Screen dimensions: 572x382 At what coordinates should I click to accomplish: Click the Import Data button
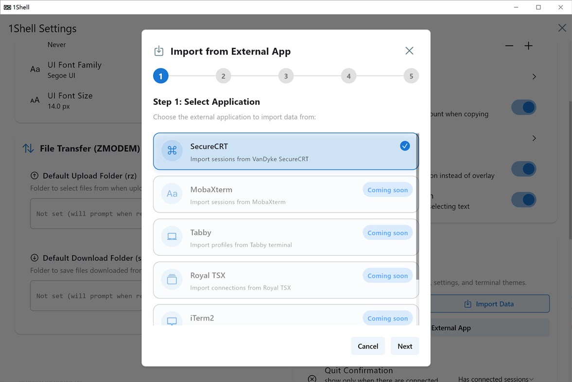point(490,304)
